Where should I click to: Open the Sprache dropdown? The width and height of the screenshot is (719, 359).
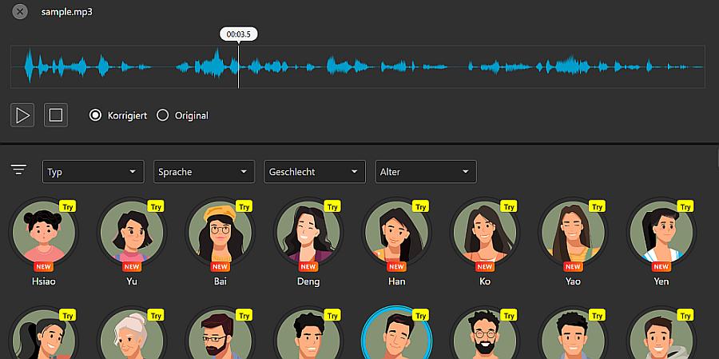click(204, 172)
